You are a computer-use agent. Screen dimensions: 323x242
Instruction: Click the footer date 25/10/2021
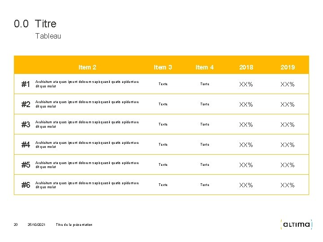click(x=36, y=225)
